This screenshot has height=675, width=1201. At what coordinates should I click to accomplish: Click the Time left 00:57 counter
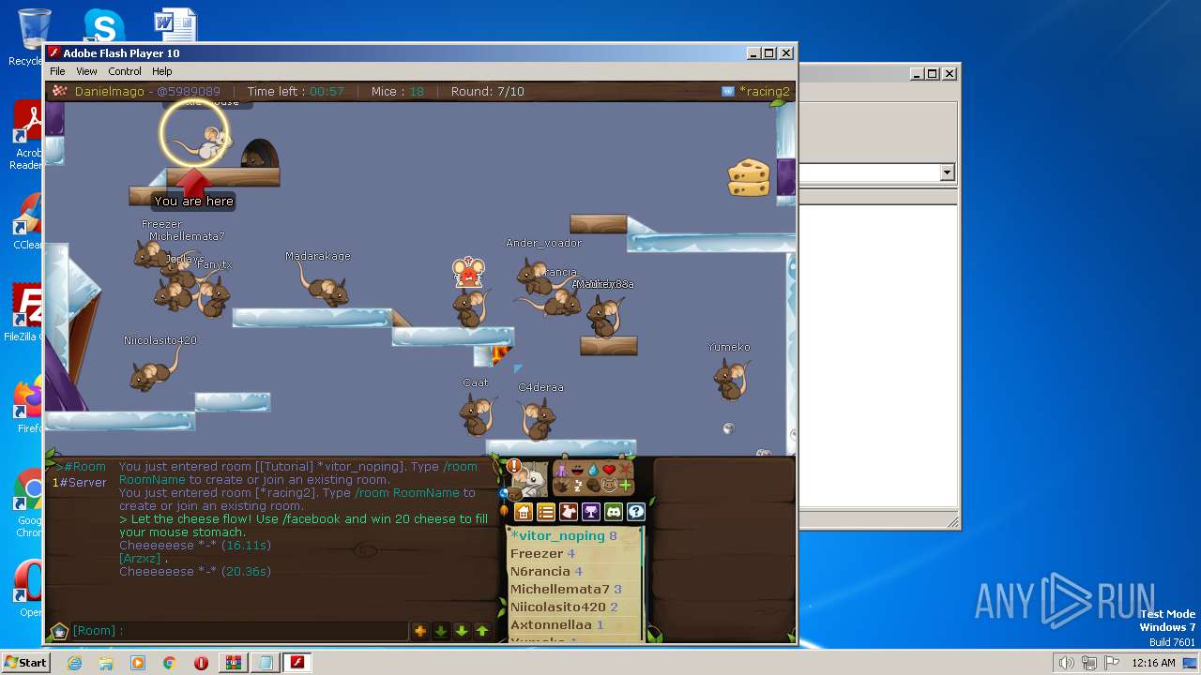coord(296,91)
